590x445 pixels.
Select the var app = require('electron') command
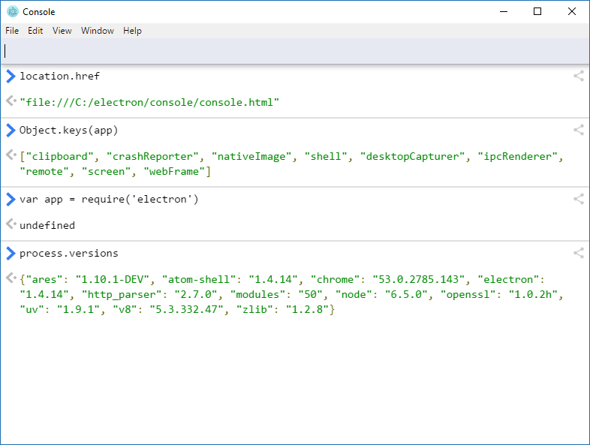pyautogui.click(x=109, y=200)
